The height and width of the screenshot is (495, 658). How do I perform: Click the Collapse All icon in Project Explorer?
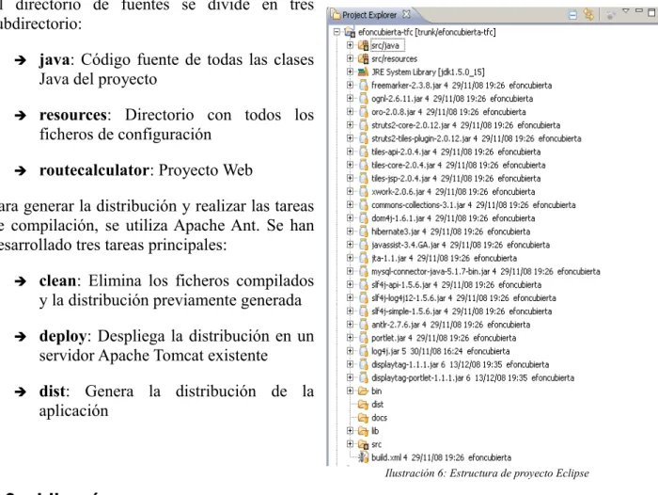(x=572, y=15)
